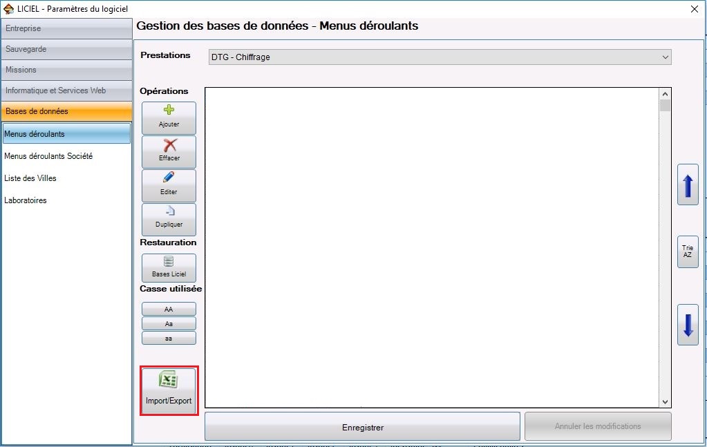Viewport: 707px width, 447px height.
Task: Sort the list with Trie AZ
Action: click(x=688, y=251)
